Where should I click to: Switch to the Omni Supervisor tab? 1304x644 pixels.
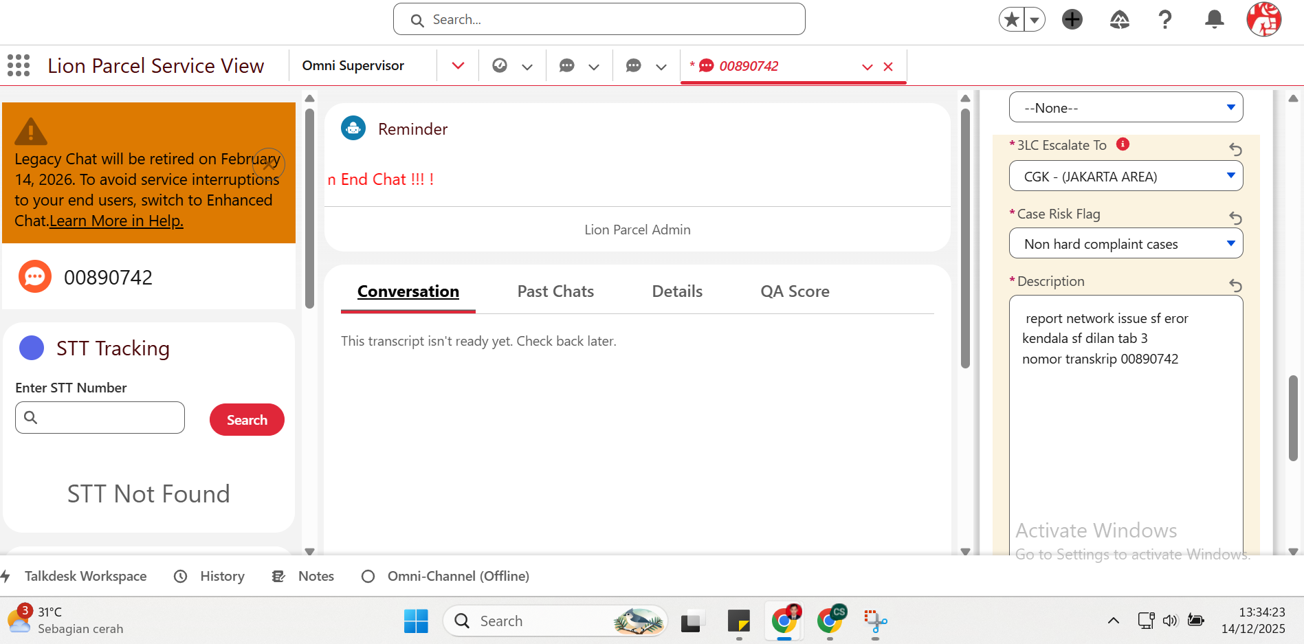tap(353, 65)
